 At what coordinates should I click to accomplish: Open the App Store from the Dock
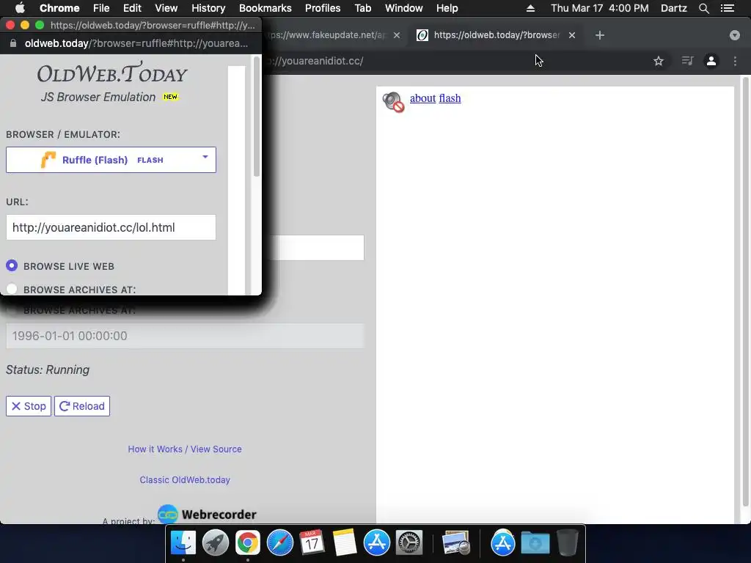(x=376, y=543)
